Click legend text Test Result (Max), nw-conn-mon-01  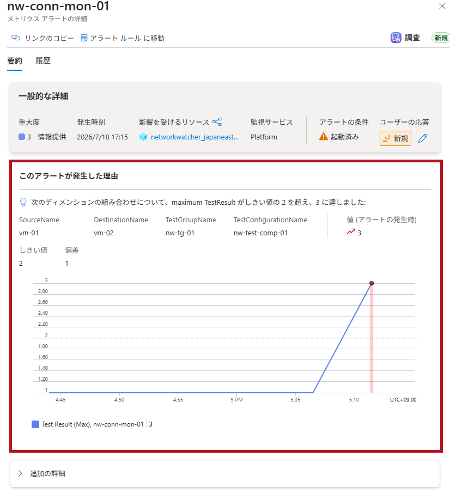(x=93, y=424)
